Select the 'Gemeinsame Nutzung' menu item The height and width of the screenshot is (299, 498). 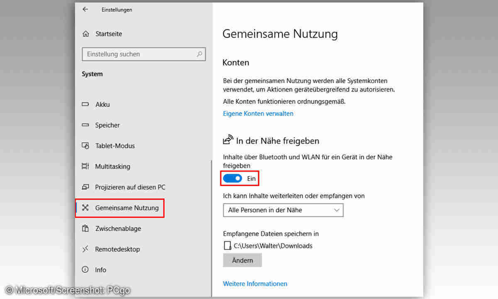127,208
